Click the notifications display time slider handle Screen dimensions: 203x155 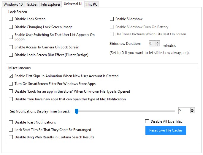[77, 111]
